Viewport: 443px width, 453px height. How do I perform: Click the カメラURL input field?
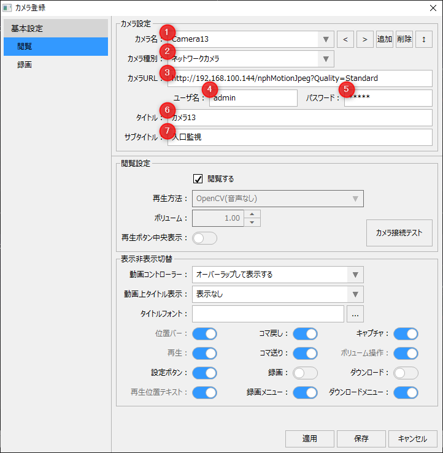[x=300, y=78]
